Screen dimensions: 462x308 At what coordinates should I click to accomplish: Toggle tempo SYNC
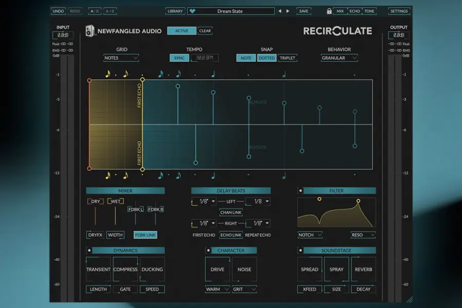[x=179, y=58]
